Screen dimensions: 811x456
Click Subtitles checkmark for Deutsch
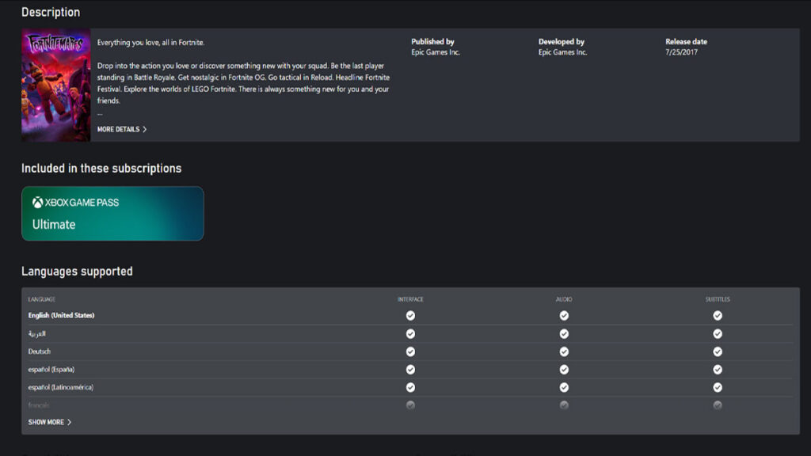[x=718, y=351]
